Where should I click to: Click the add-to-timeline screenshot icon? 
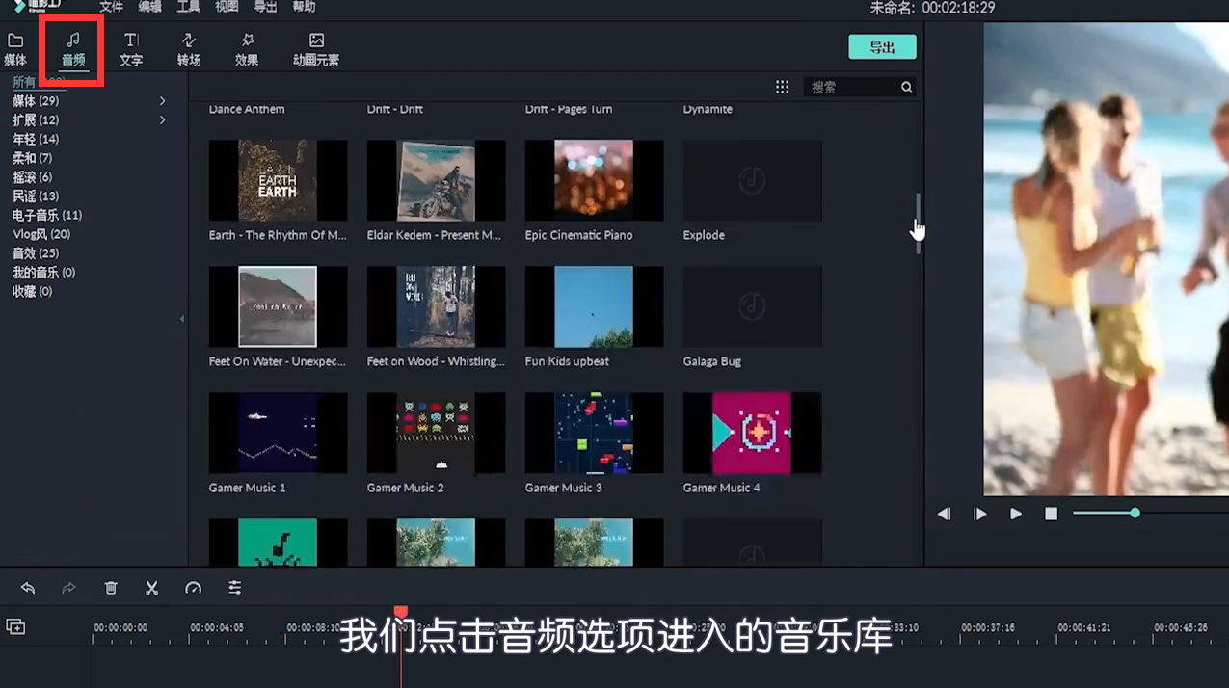(x=15, y=625)
